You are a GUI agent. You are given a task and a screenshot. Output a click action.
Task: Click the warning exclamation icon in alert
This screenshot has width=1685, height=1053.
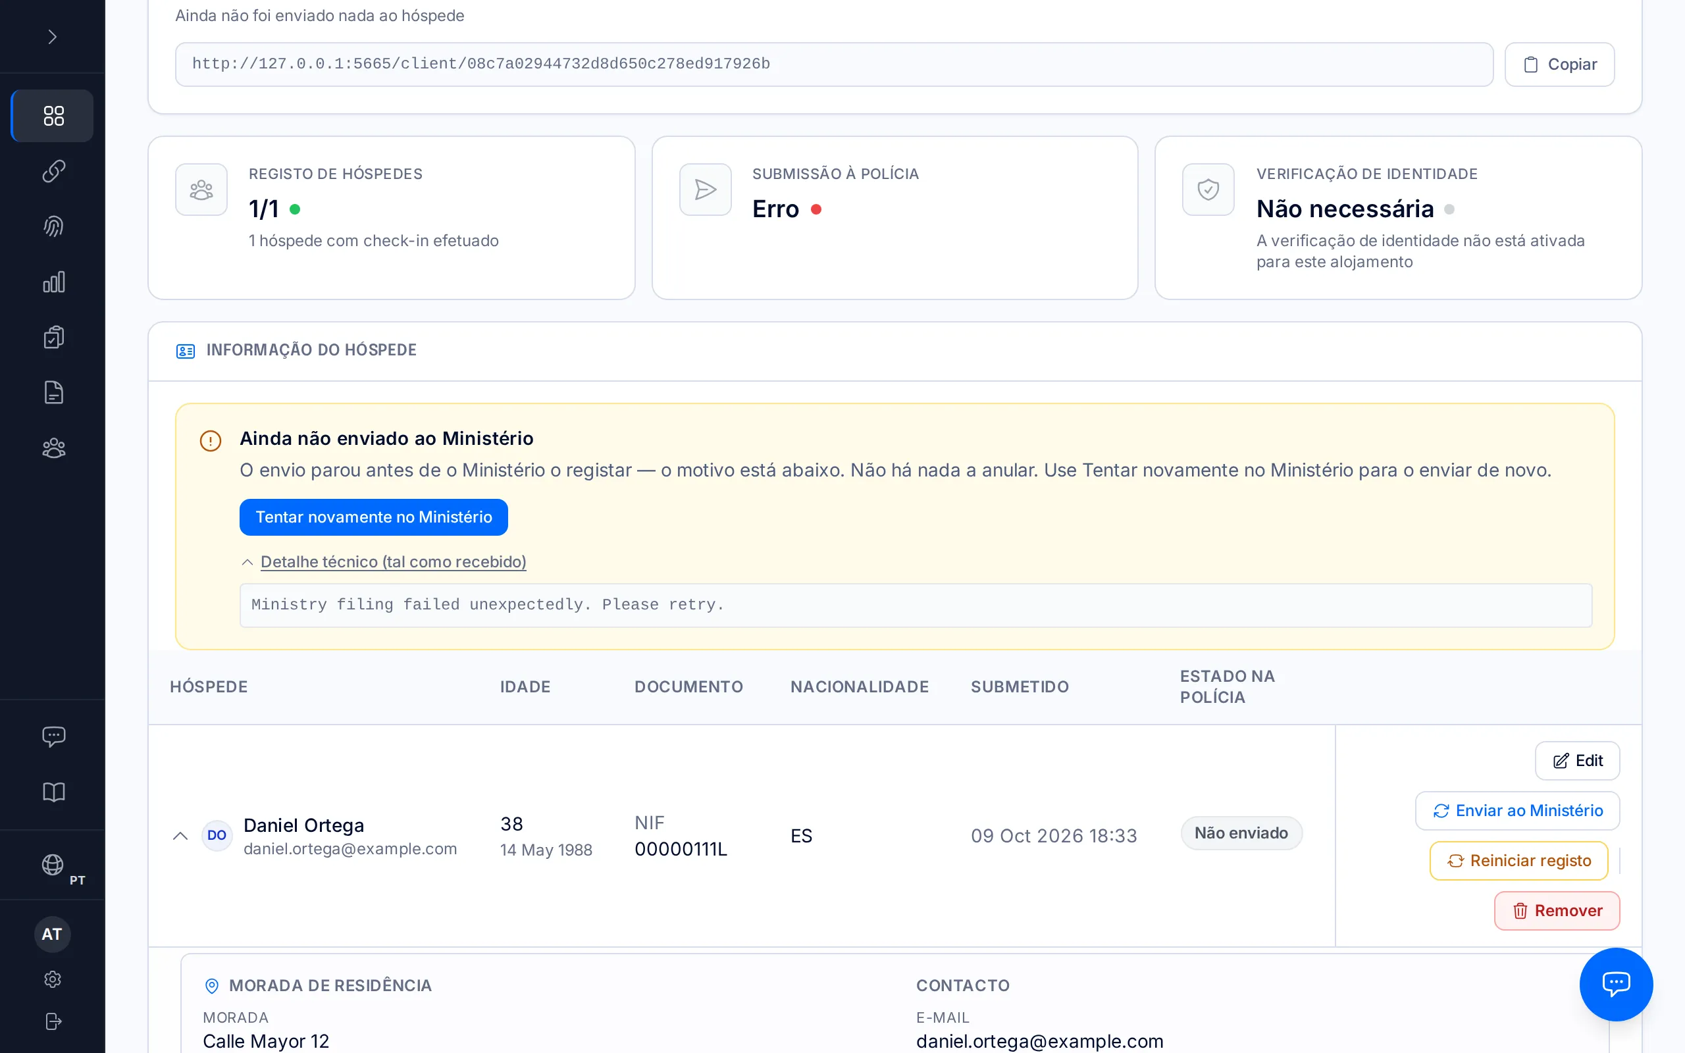(210, 441)
